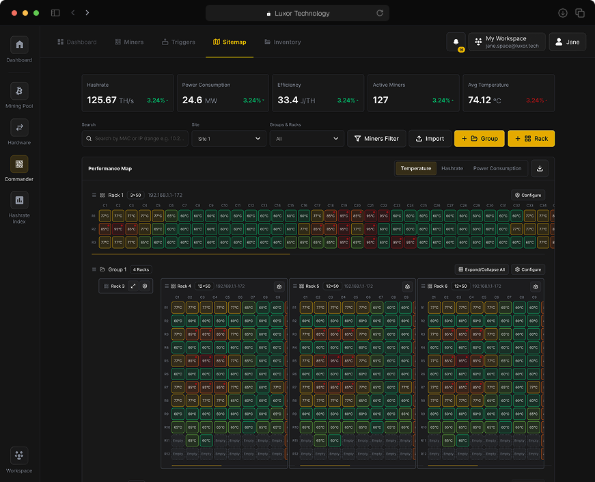Viewport: 595px width, 482px height.
Task: Open the Rack 4 settings gear icon
Action: tap(279, 286)
